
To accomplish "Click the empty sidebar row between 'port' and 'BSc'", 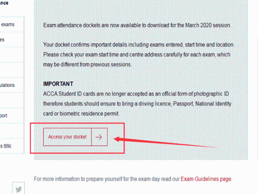I will tap(11, 131).
